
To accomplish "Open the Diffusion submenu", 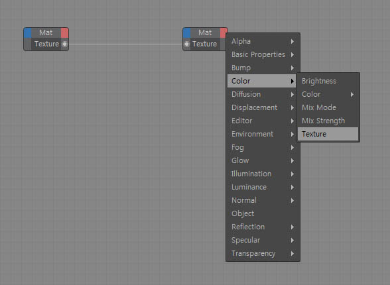I will (263, 94).
